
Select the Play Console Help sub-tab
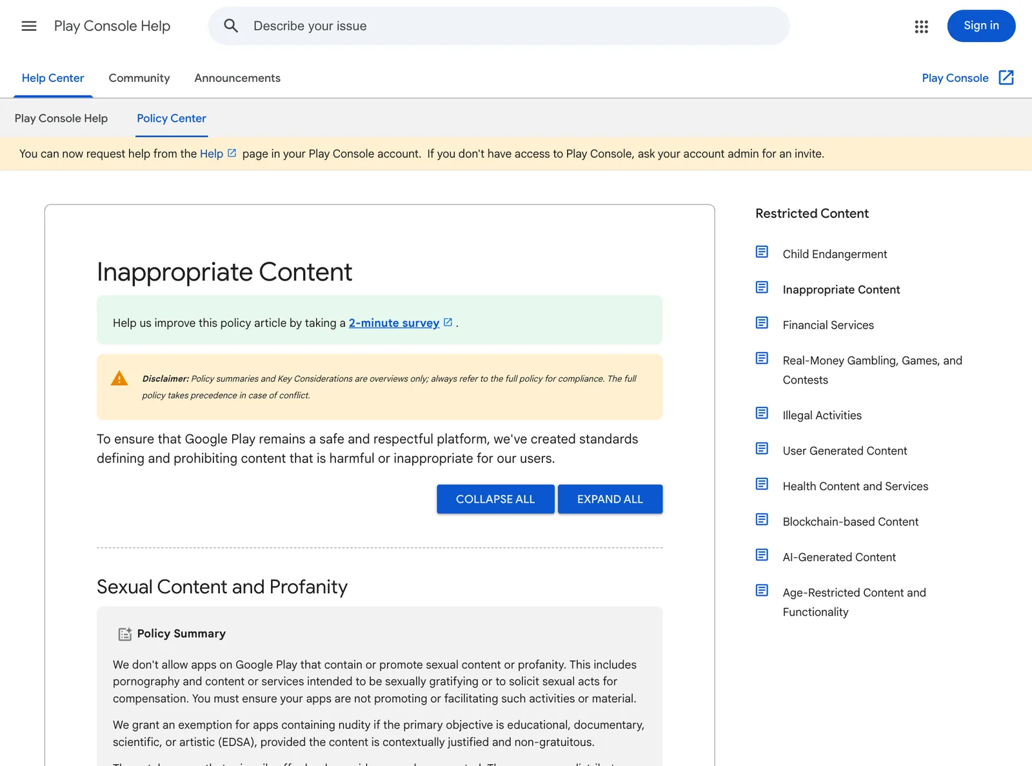coord(61,118)
